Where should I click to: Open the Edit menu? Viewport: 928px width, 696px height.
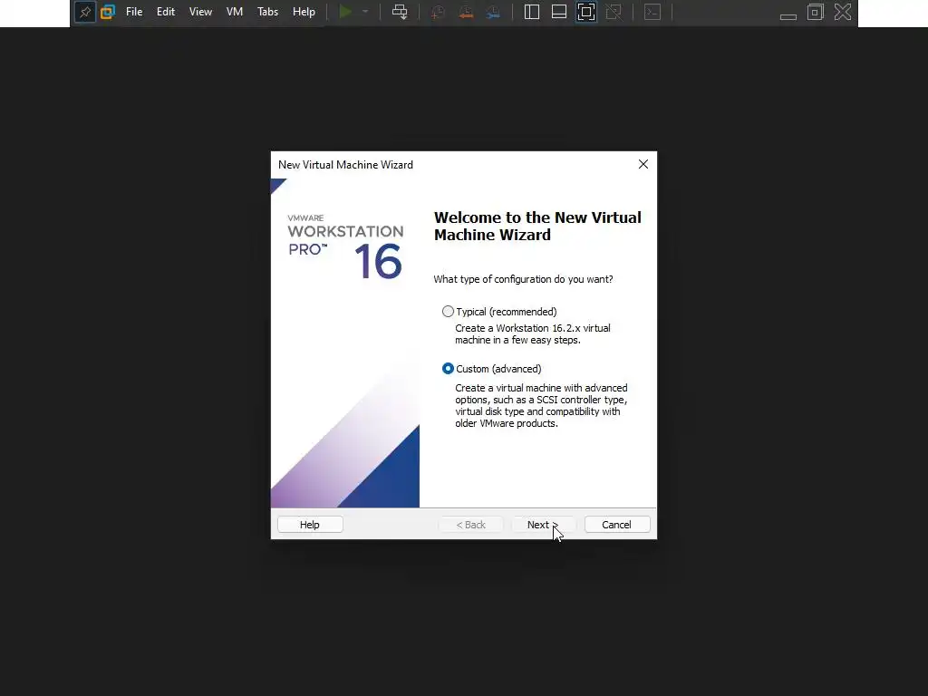tap(166, 12)
